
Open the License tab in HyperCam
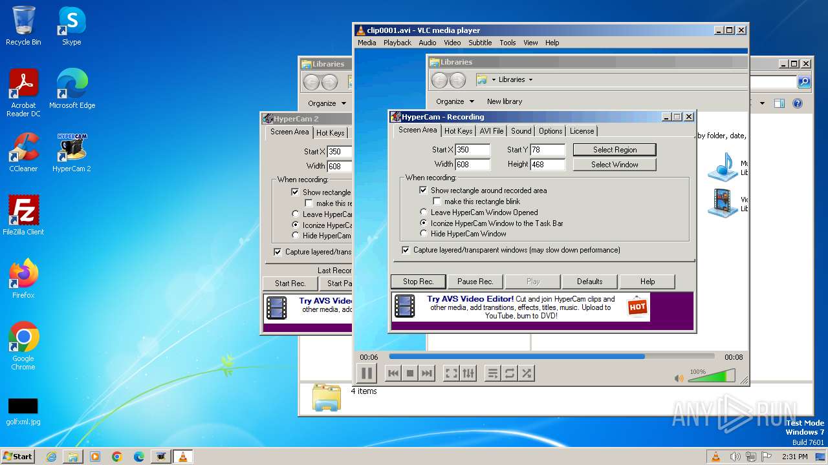pyautogui.click(x=582, y=131)
